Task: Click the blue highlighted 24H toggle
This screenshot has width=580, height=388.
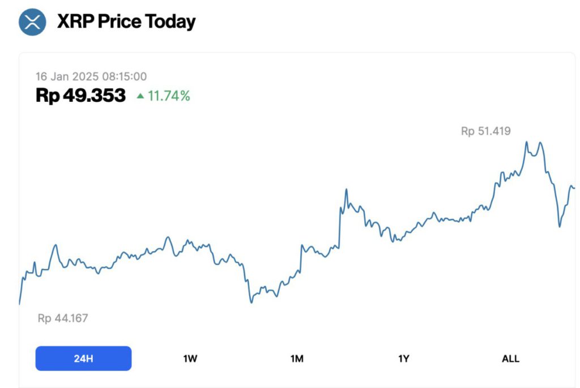Action: tap(83, 358)
